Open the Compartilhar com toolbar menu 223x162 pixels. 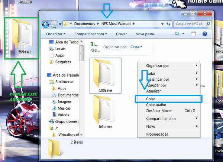pyautogui.click(x=91, y=34)
